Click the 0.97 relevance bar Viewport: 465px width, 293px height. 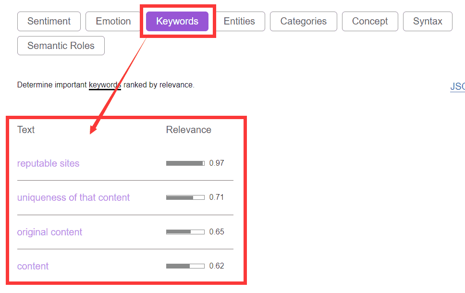point(185,163)
